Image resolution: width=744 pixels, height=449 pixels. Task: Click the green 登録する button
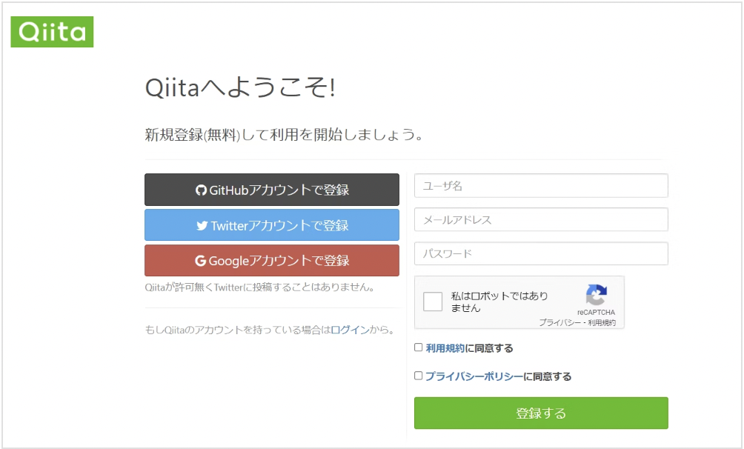(x=540, y=413)
